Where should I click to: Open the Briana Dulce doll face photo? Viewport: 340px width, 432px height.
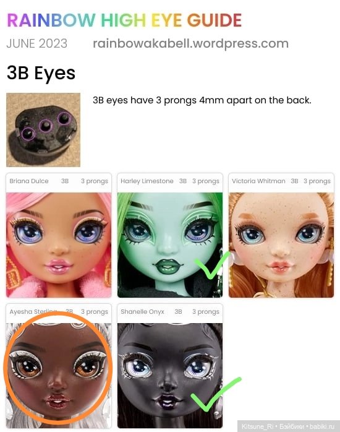coord(59,245)
